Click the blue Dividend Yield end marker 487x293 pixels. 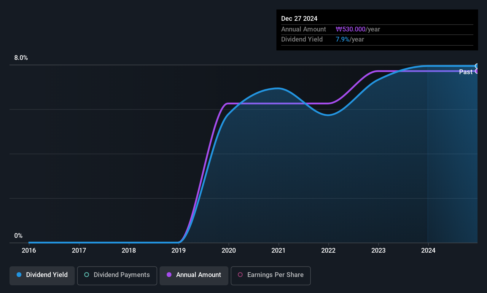click(477, 66)
